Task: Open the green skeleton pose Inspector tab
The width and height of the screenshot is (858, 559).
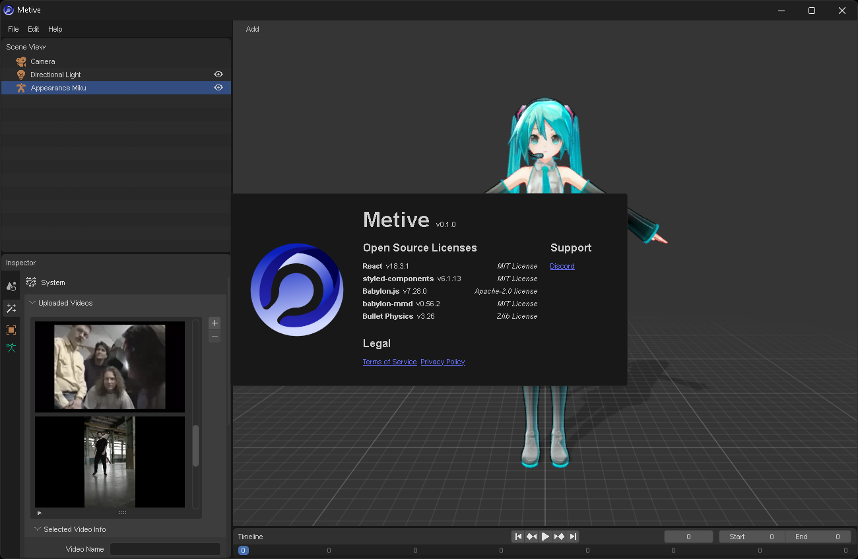Action: point(11,348)
